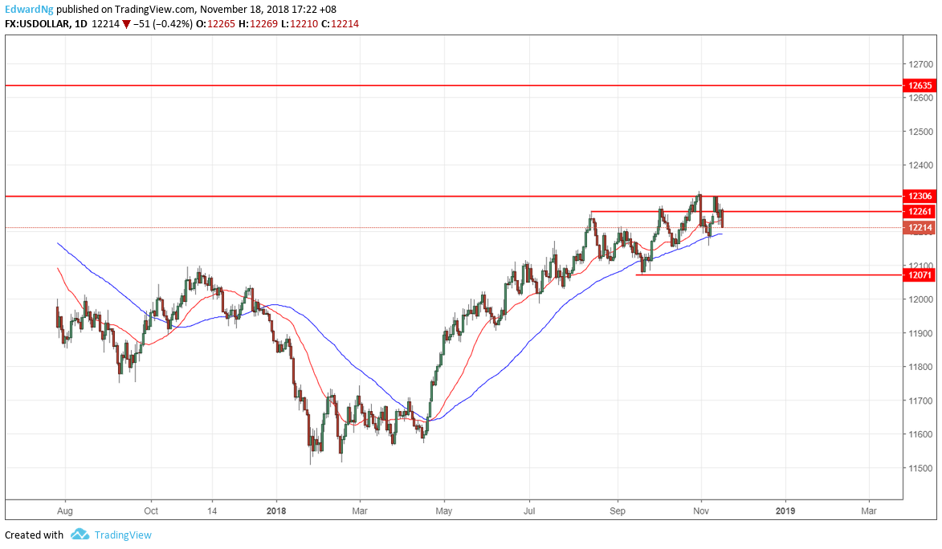Click the Oct label on time axis
This screenshot has height=549, width=942.
[x=151, y=510]
